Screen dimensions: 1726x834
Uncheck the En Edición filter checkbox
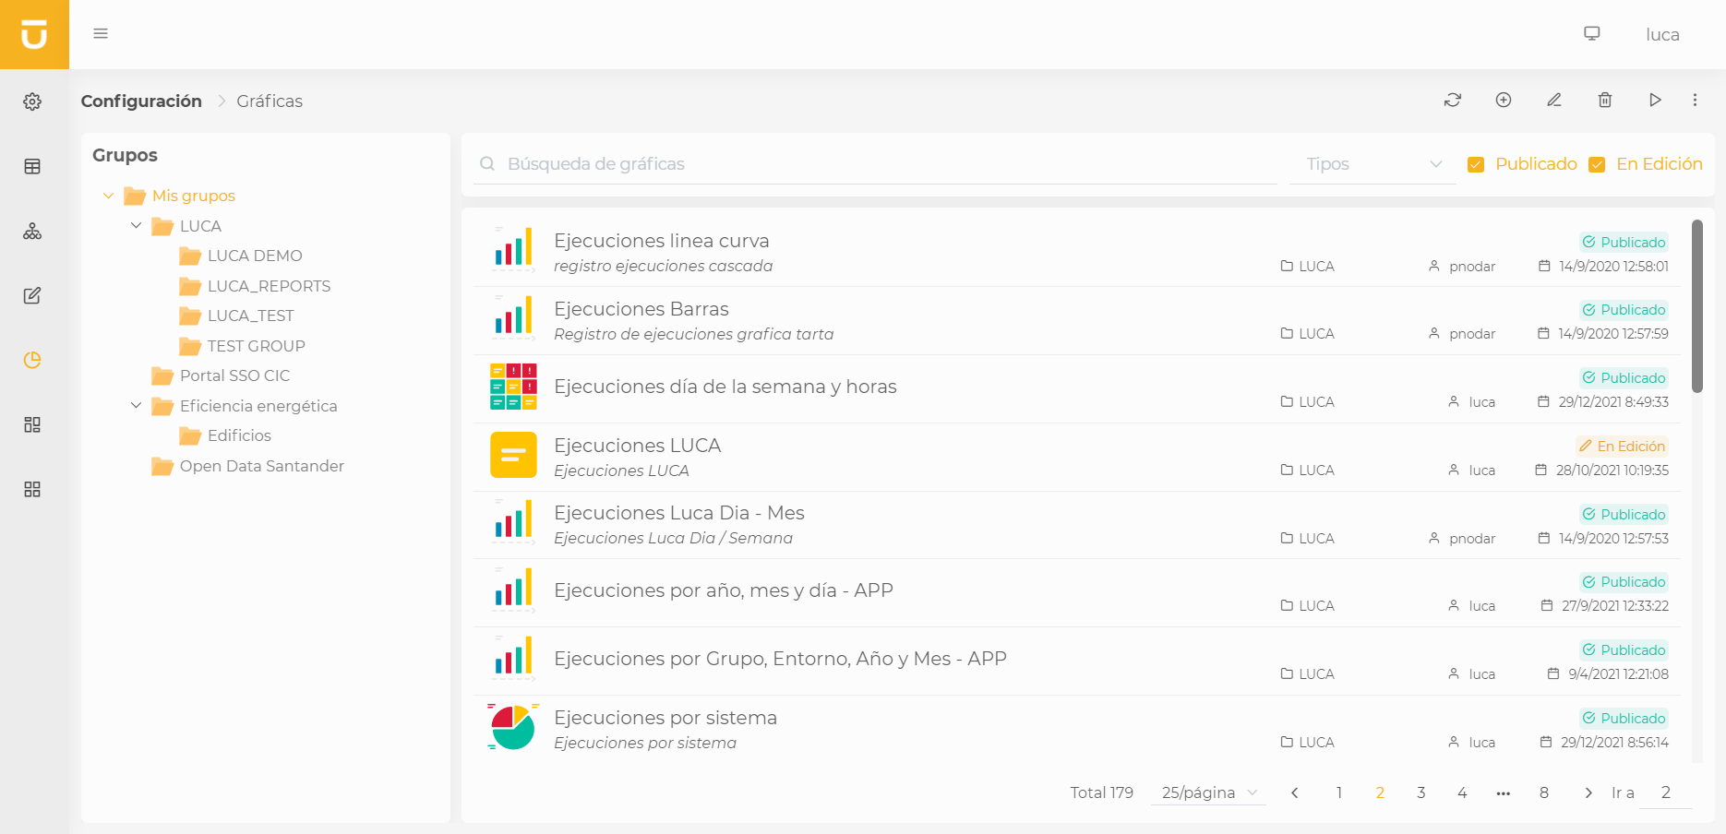[1597, 164]
